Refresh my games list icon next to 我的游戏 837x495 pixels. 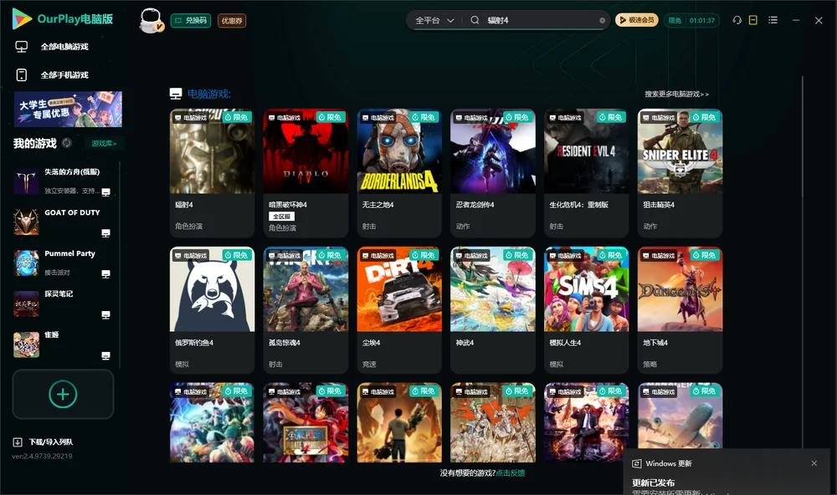pyautogui.click(x=67, y=143)
